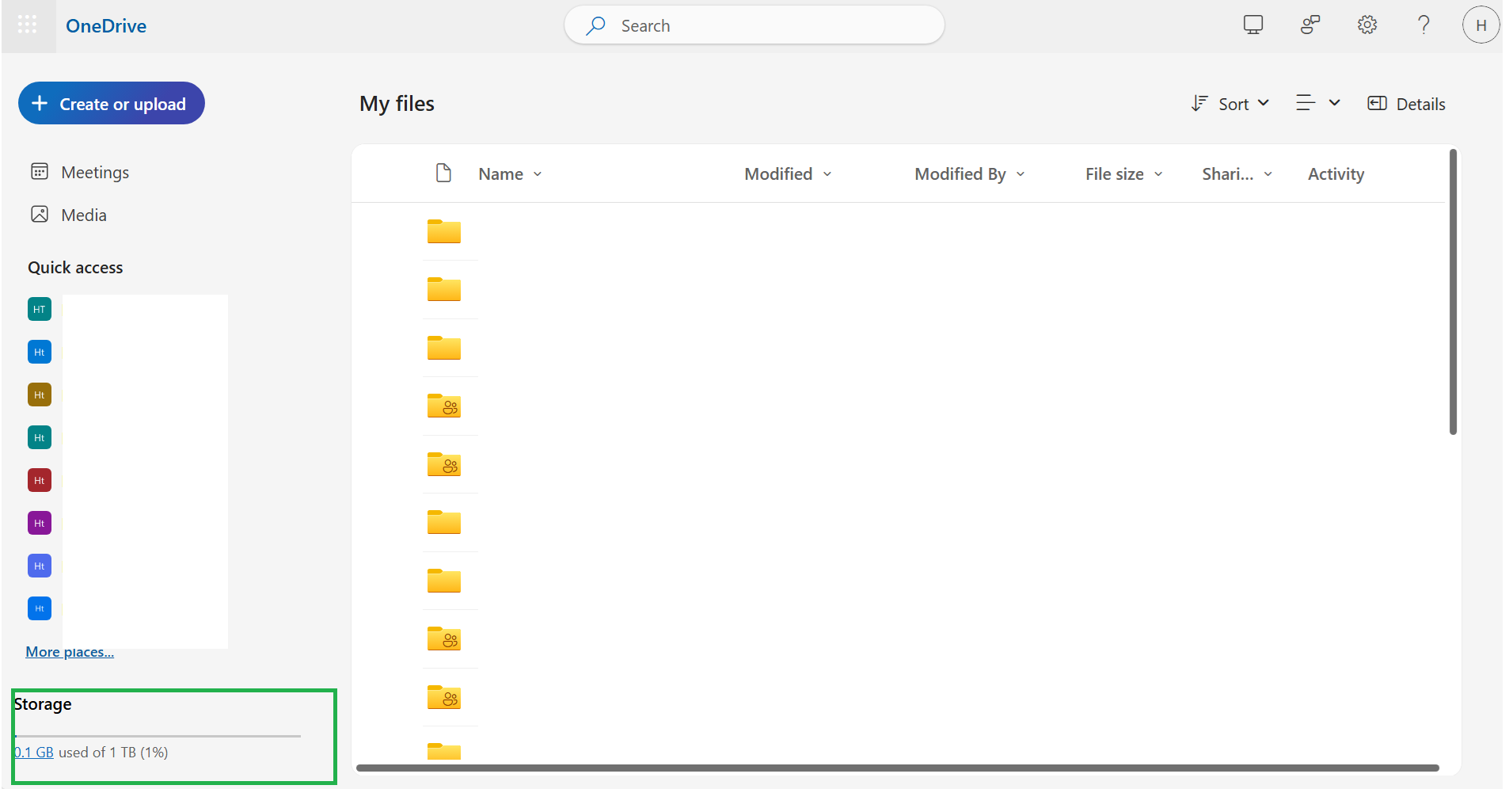Open the Modified column dropdown arrow

point(827,174)
